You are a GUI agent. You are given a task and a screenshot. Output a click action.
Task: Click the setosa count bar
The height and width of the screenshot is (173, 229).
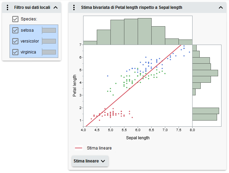49,30
